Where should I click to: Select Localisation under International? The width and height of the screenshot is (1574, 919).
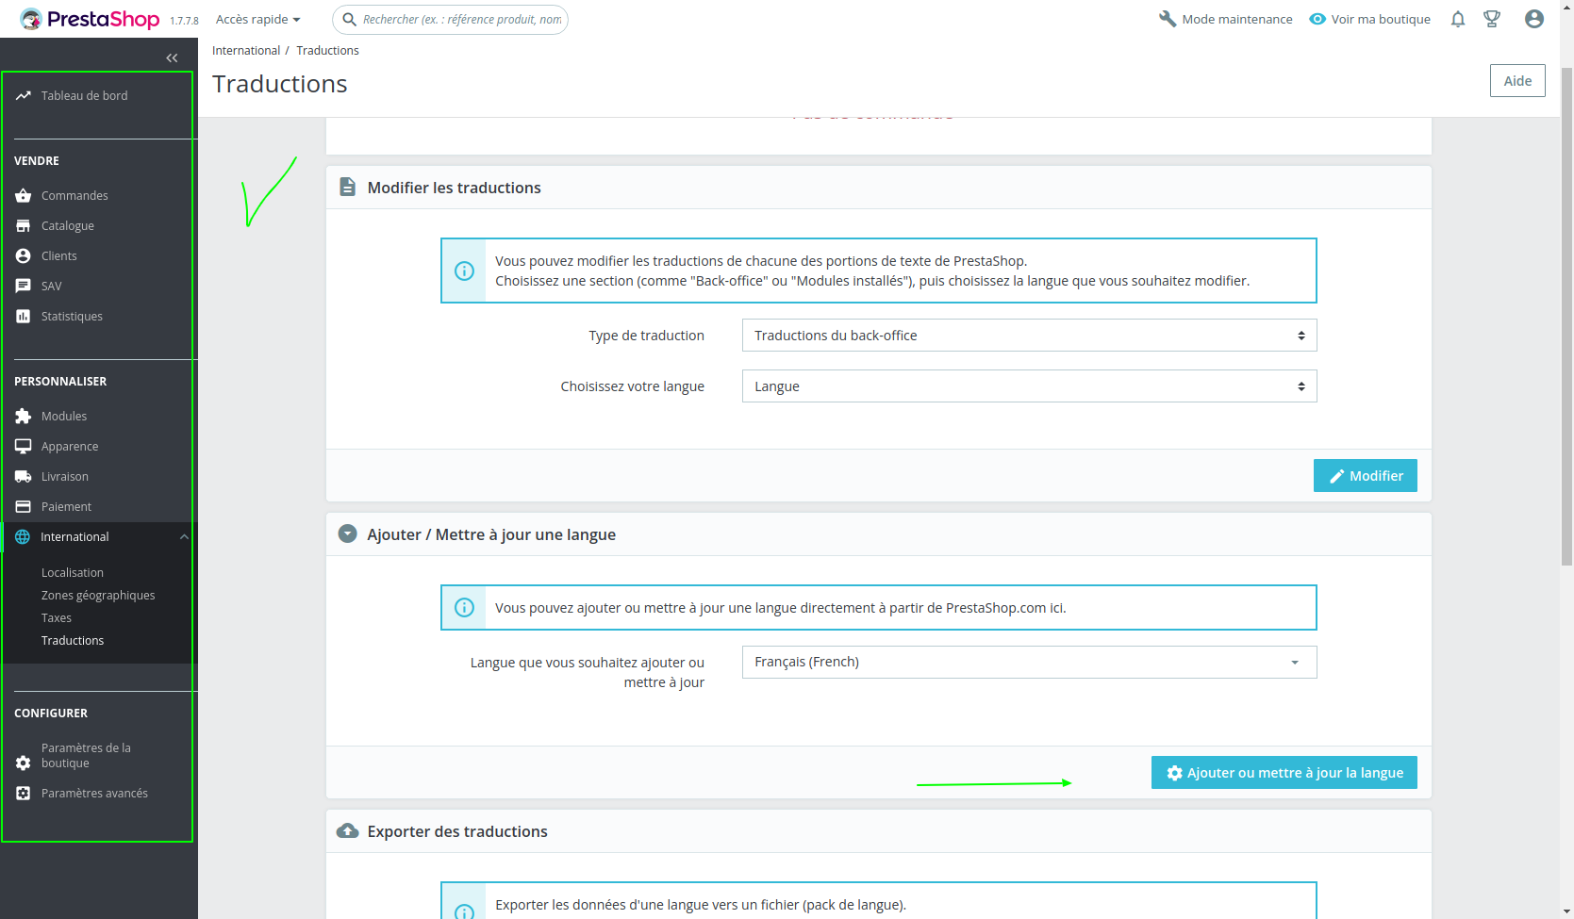(72, 572)
